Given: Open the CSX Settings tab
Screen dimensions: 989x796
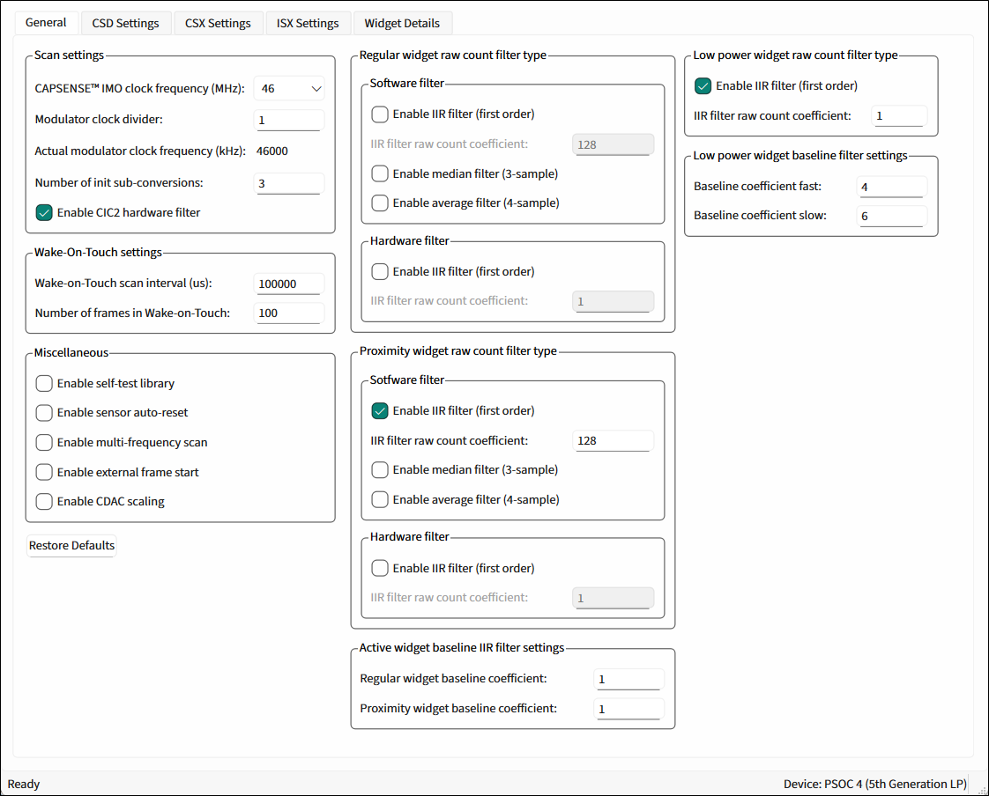Looking at the screenshot, I should [x=218, y=23].
